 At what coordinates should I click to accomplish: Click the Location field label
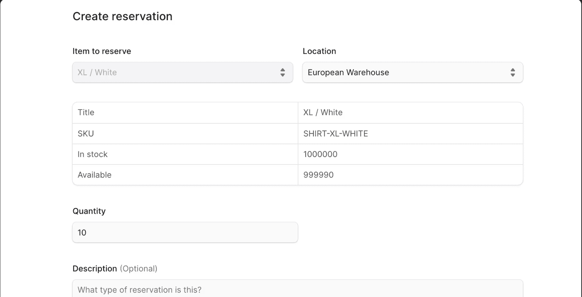pos(319,51)
